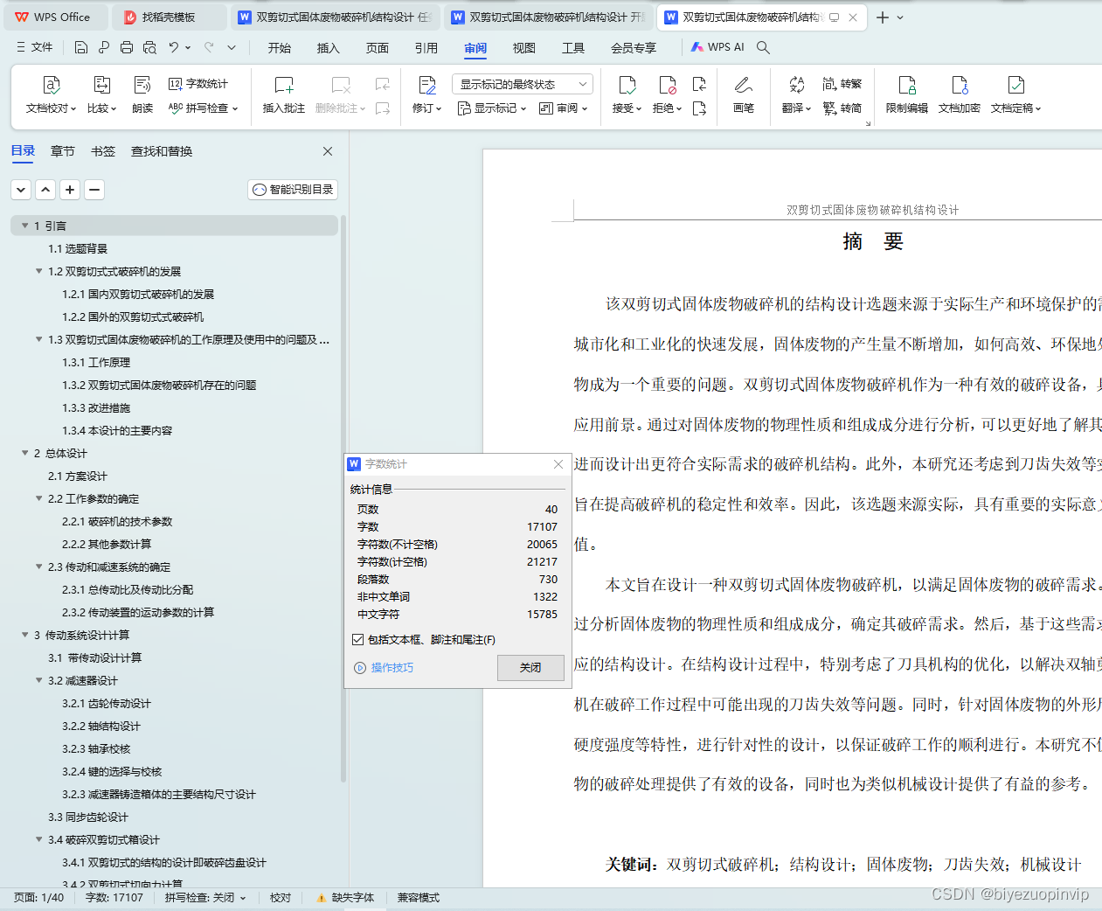Collapse the 1.2 双剪切式破碎机的发展 node
The image size is (1102, 911).
click(x=38, y=271)
